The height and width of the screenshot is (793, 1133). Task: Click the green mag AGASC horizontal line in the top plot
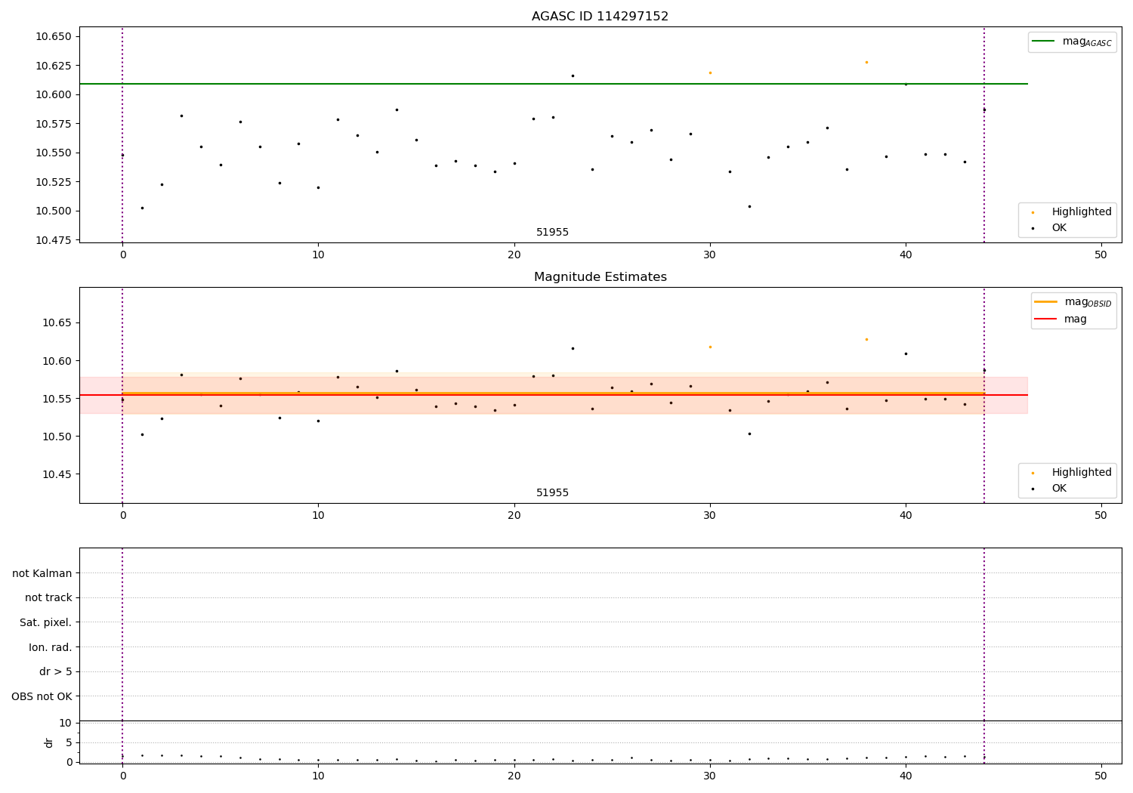coord(554,84)
